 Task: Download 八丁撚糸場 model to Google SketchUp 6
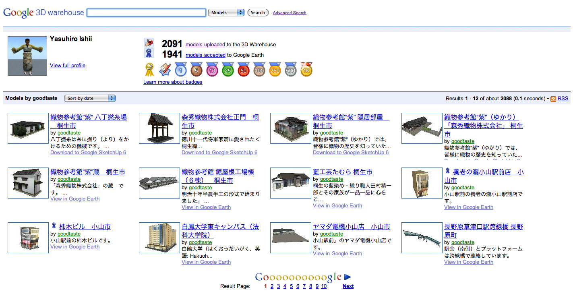click(88, 153)
